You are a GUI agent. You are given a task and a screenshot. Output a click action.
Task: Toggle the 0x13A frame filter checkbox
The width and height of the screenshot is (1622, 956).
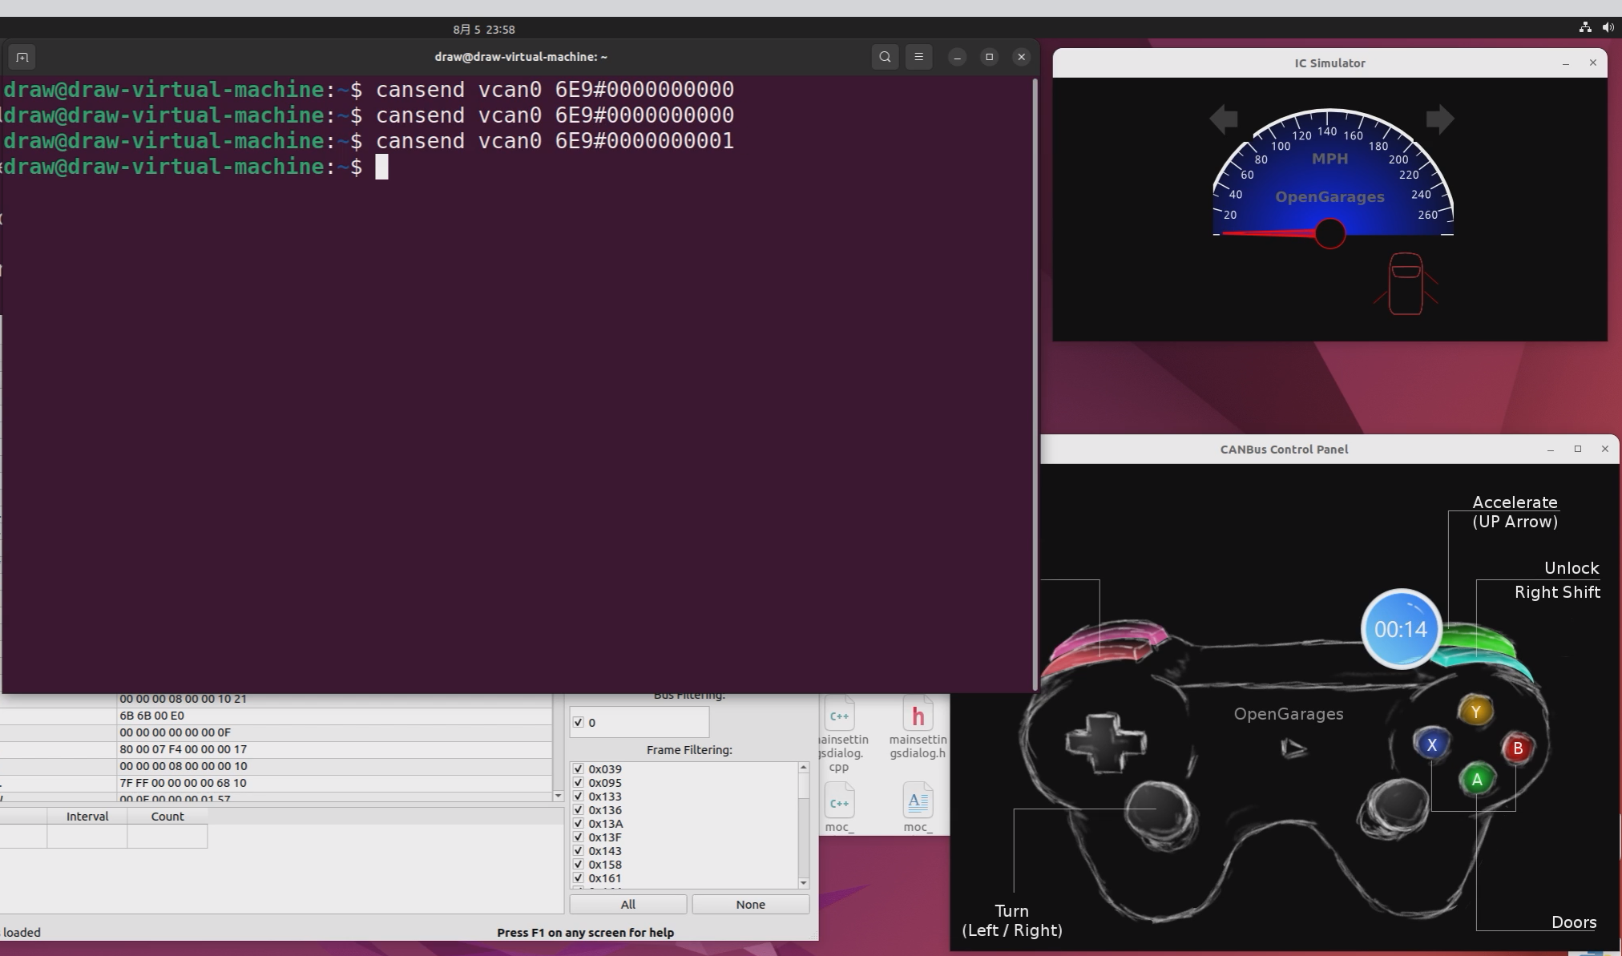(578, 824)
